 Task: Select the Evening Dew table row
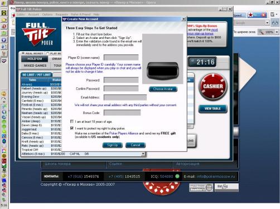coord(41,97)
